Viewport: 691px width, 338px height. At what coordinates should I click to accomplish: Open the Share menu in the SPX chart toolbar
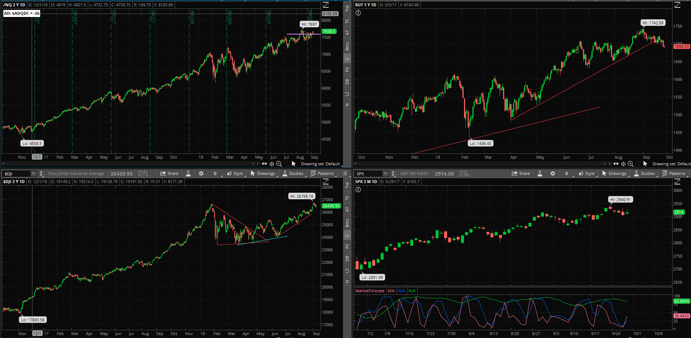click(x=521, y=173)
